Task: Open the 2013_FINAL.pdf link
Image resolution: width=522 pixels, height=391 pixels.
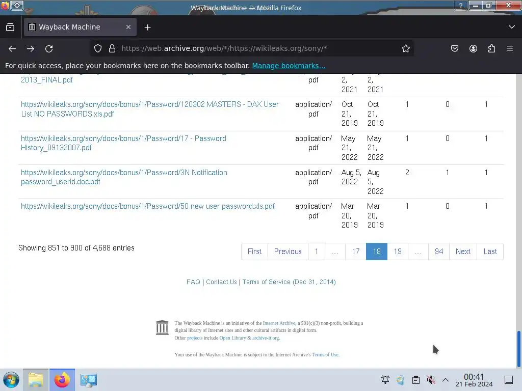Action: click(x=46, y=80)
